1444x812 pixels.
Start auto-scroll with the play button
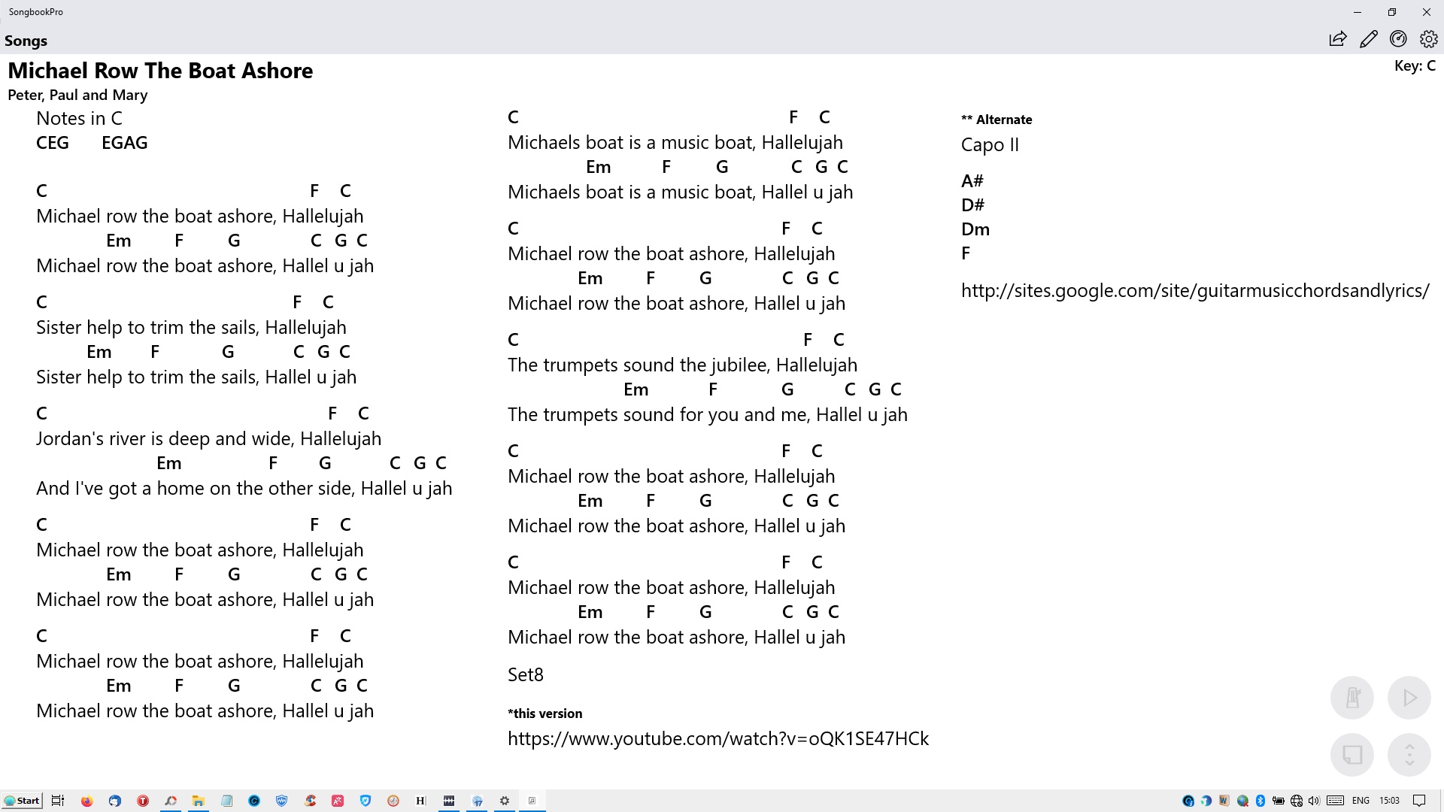tap(1409, 698)
